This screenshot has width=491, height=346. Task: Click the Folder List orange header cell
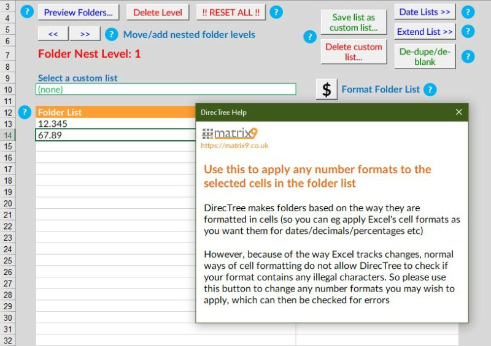point(115,112)
